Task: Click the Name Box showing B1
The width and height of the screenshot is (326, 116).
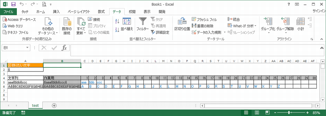Action: click(x=14, y=48)
